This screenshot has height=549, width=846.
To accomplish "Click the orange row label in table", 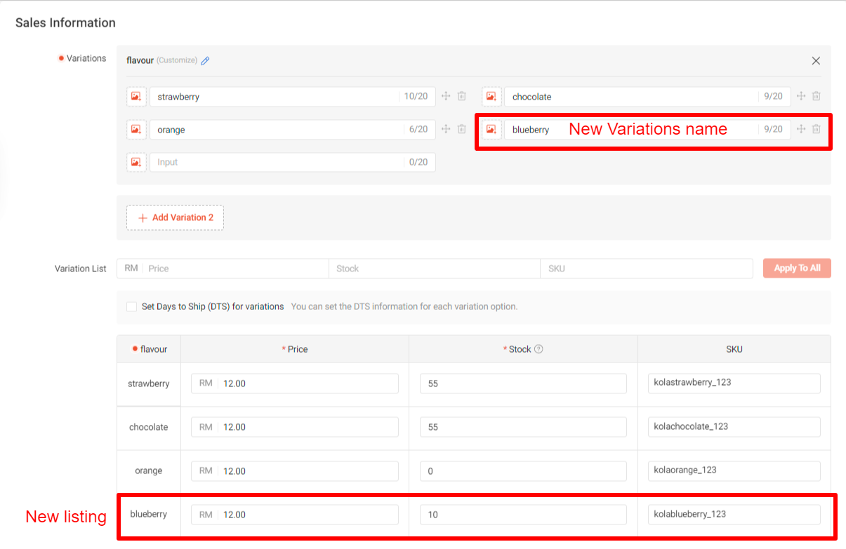I will click(149, 470).
